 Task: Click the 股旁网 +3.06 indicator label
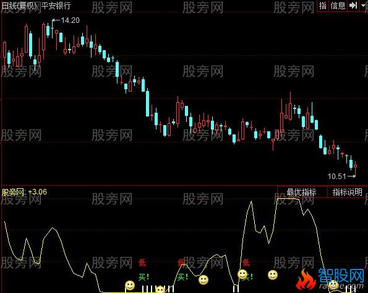coord(24,192)
